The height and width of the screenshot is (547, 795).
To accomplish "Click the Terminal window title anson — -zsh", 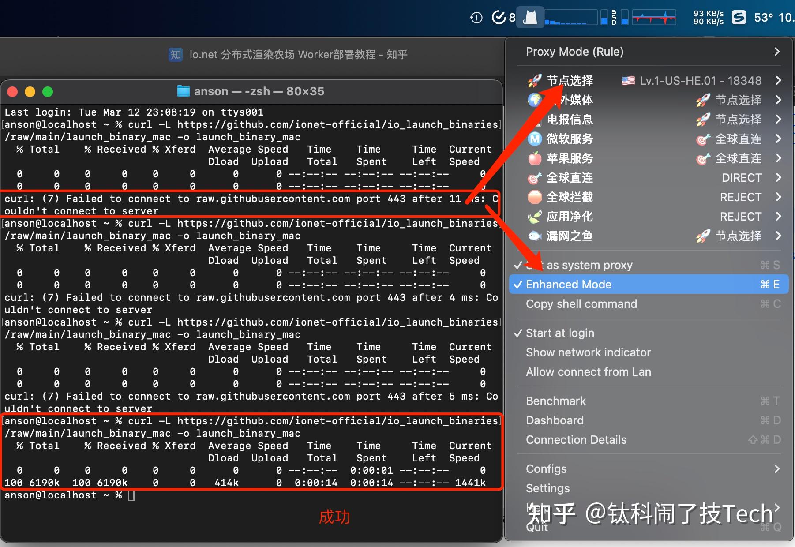I will click(259, 91).
